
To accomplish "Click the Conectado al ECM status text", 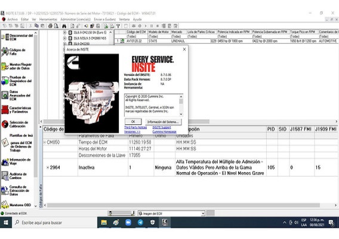I will click(16, 213).
